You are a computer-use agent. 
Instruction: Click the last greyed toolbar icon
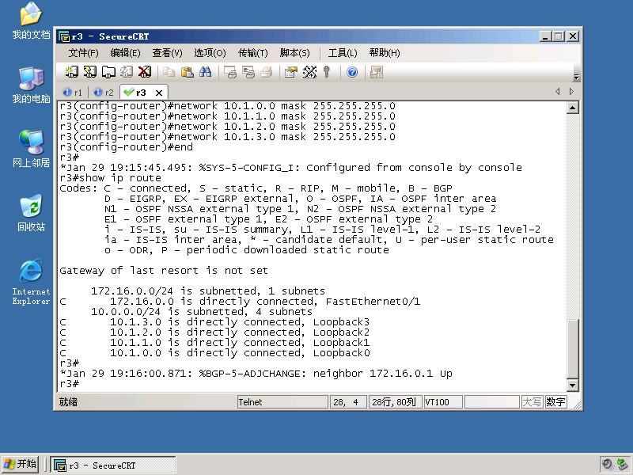point(377,72)
